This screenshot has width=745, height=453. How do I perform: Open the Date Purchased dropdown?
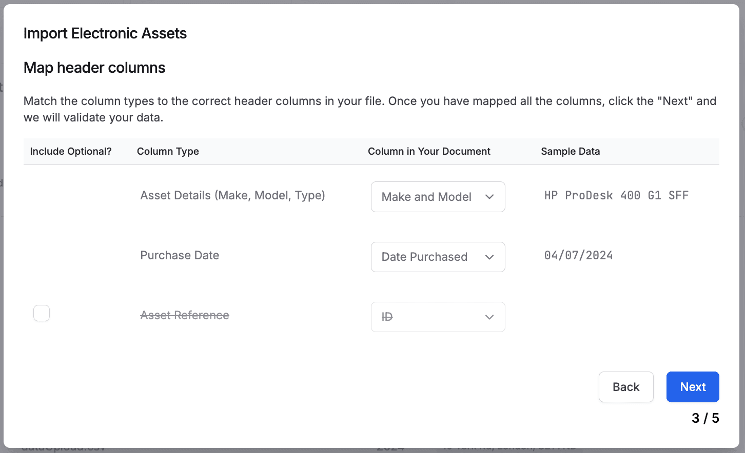tap(438, 257)
